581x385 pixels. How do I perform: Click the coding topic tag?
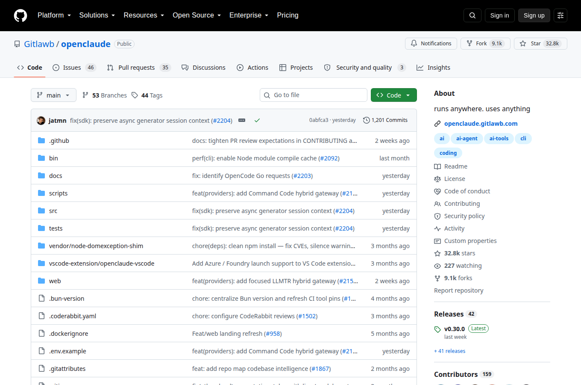[448, 153]
